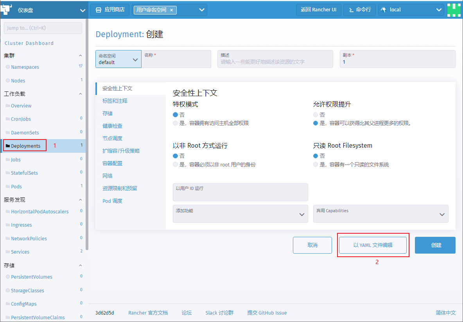Collapse the 集群 sidebar group
The image size is (463, 322).
click(x=80, y=55)
